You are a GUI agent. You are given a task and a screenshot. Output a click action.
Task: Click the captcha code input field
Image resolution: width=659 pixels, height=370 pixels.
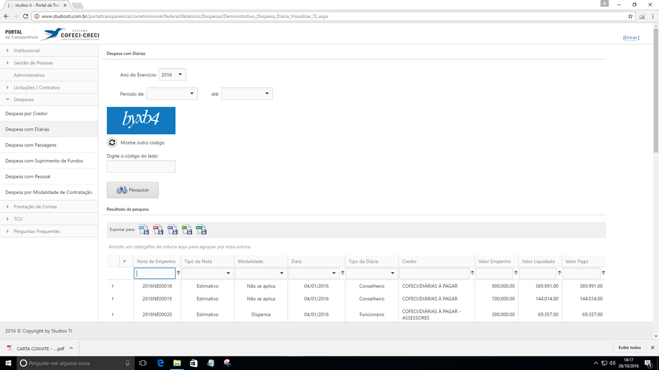pos(141,167)
